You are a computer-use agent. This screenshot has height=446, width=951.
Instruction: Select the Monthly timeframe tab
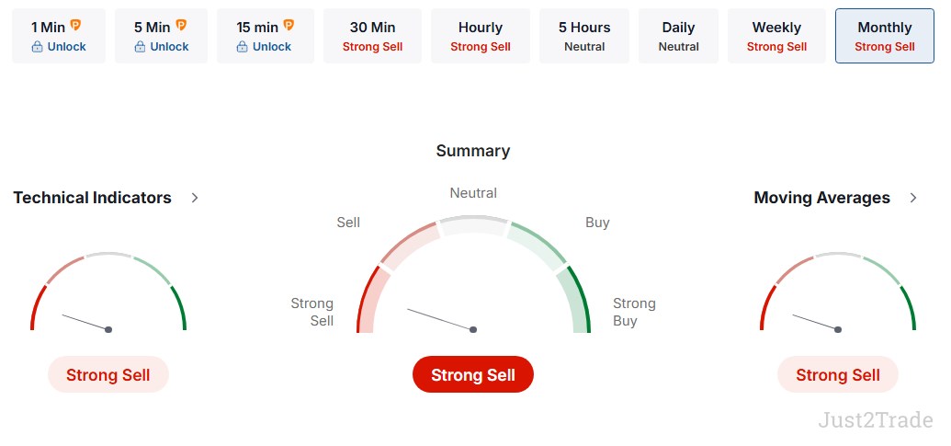point(884,36)
